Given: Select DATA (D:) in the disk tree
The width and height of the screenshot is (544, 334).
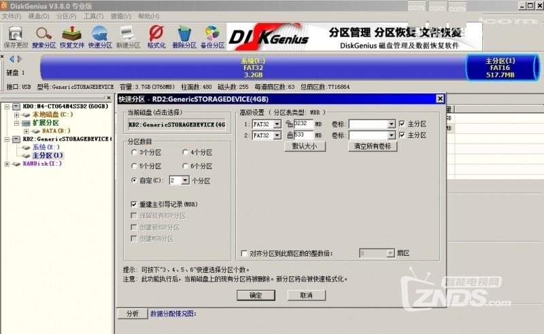Looking at the screenshot, I should click(x=56, y=131).
